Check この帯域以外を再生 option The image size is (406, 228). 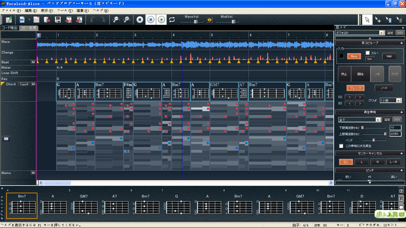tap(341, 146)
